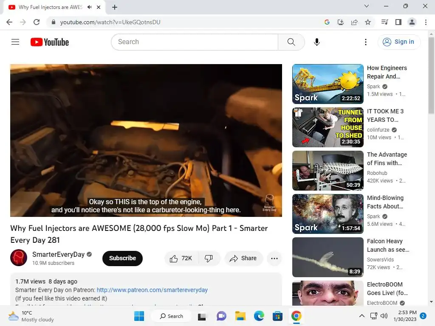Open more actions ellipsis under video
The image size is (435, 326).
click(274, 259)
